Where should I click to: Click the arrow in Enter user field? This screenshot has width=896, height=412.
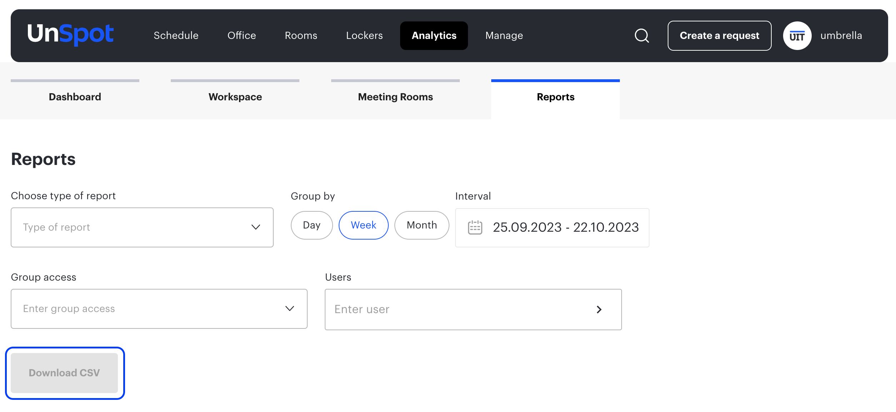coord(599,310)
